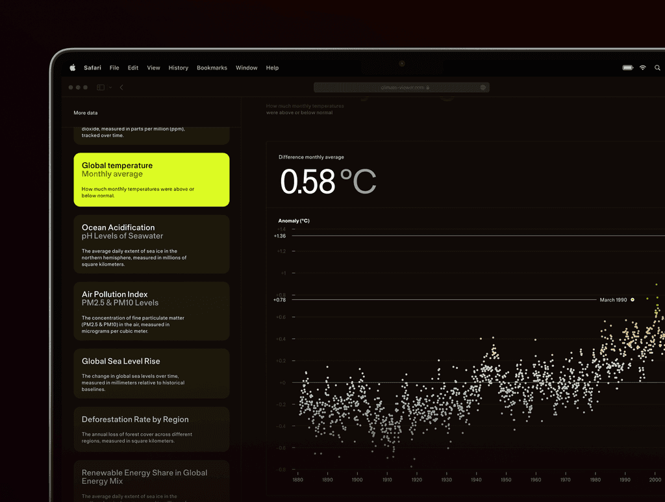Click the 1960 year label

[x=536, y=479]
